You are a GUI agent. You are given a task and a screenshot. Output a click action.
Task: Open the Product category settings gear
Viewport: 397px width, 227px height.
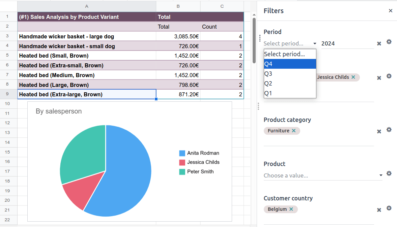coord(389,129)
